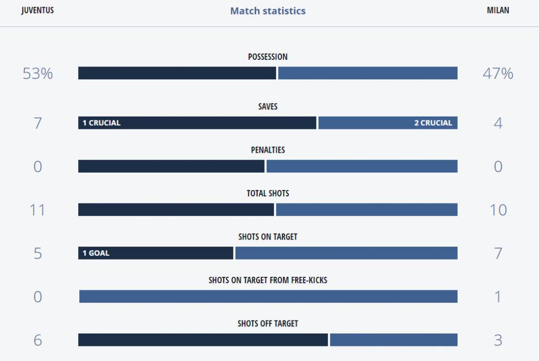539x361 pixels.
Task: Click the "2 CRUCIAL" saves label
Action: 433,123
